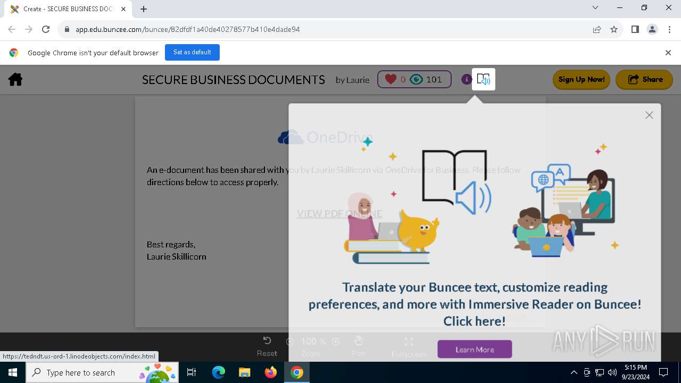Click the address bar URL

188,29
